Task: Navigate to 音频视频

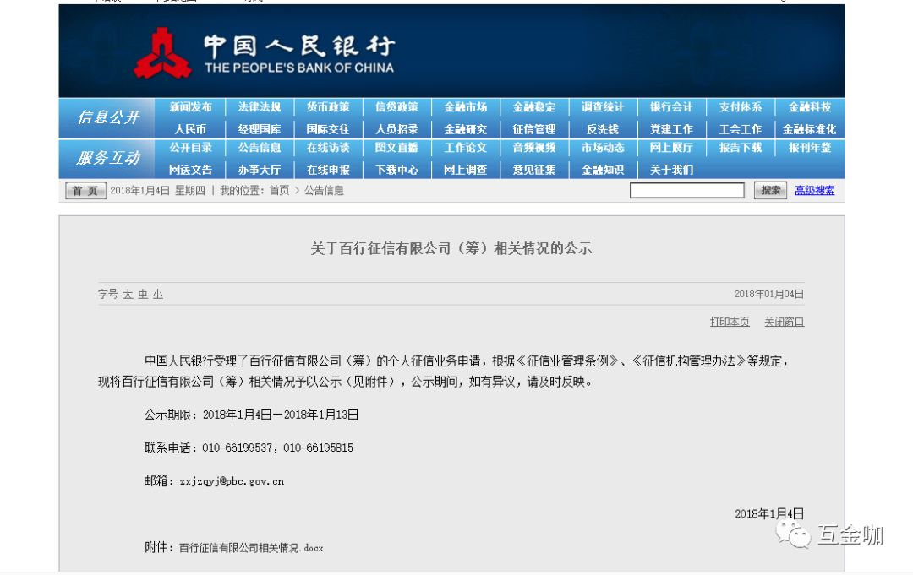Action: [x=534, y=148]
